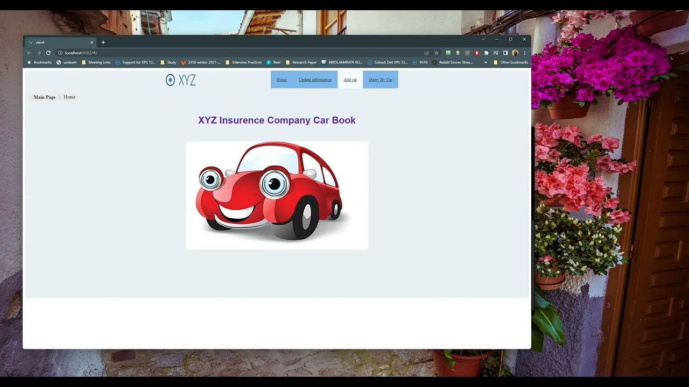Open a new tab with the plus button
The image size is (689, 387).
[103, 42]
